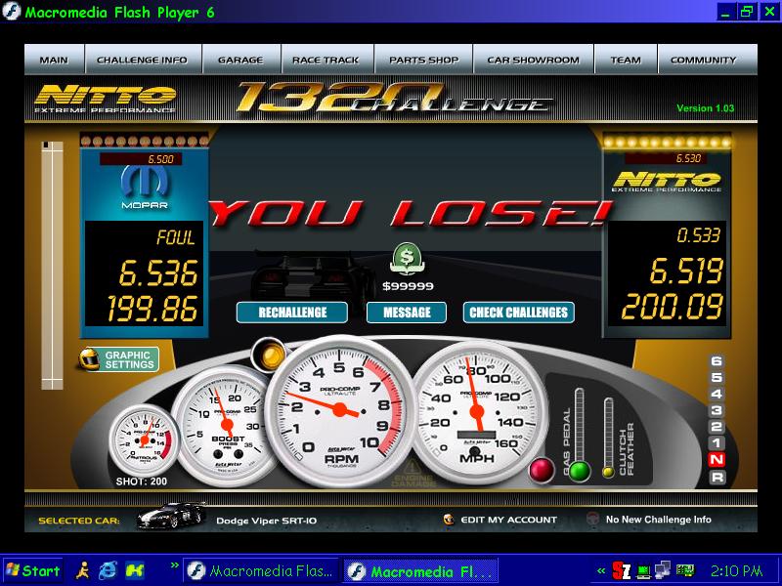The width and height of the screenshot is (782, 586).
Task: Click the RPM tachometer gauge
Action: (339, 410)
